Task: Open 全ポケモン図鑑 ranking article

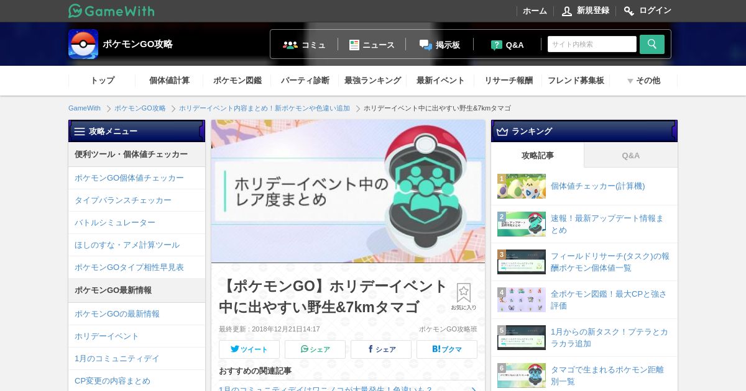Action: click(609, 300)
